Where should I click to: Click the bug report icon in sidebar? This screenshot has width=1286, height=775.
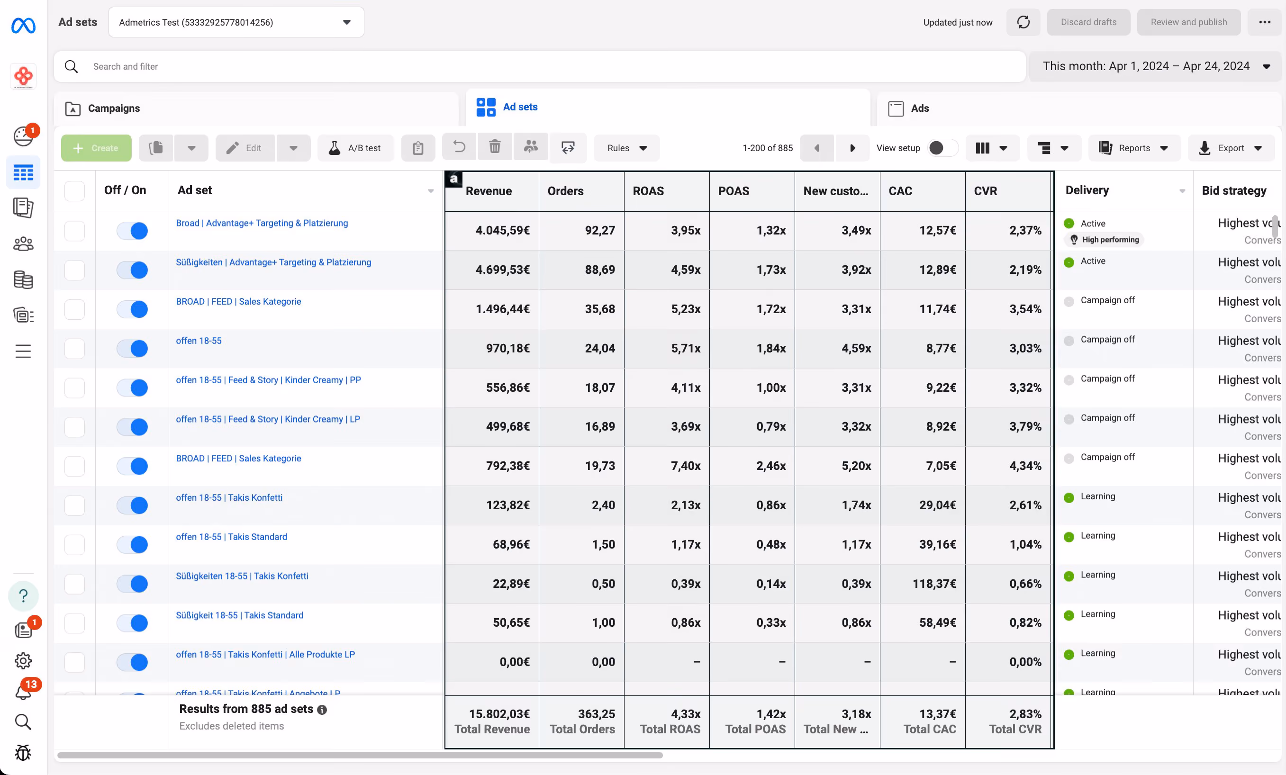[x=23, y=752]
